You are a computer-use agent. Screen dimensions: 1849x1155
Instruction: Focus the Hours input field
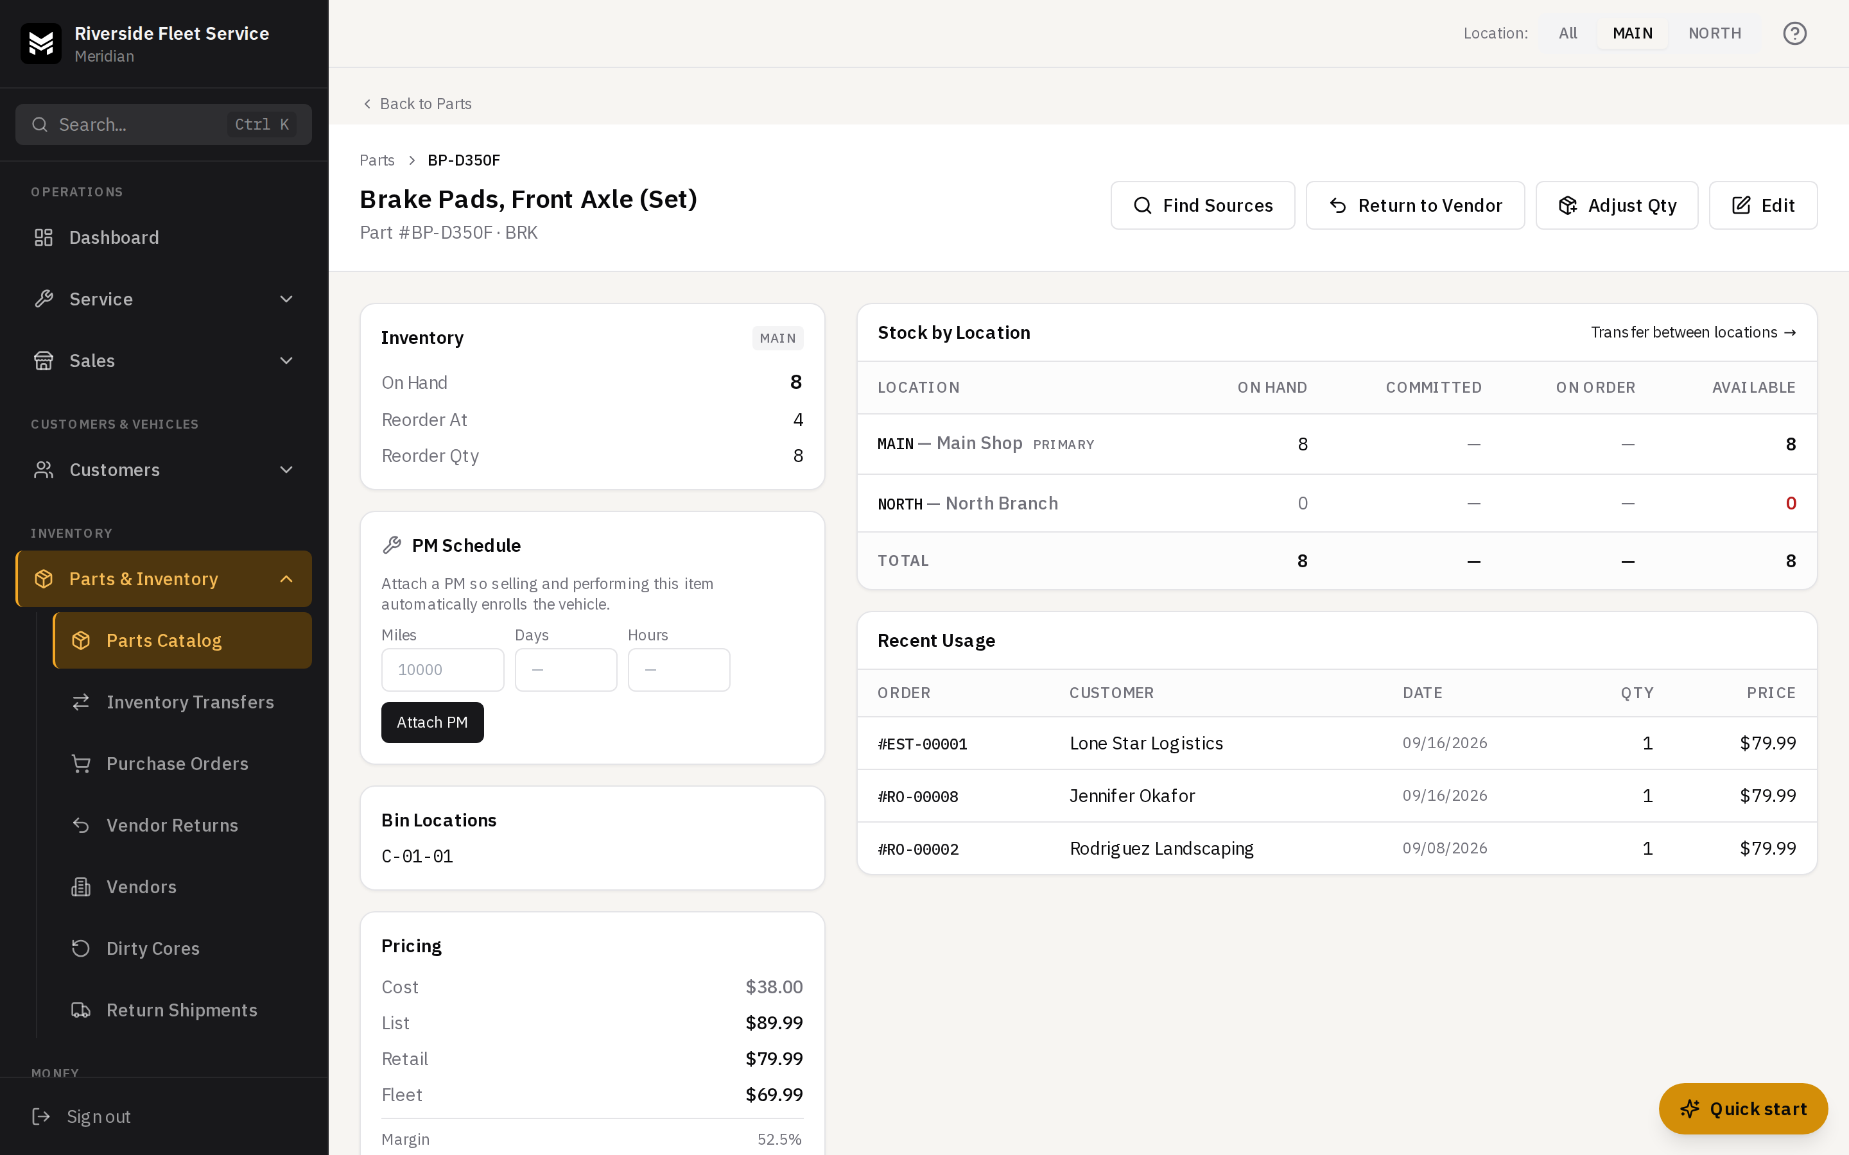point(679,670)
